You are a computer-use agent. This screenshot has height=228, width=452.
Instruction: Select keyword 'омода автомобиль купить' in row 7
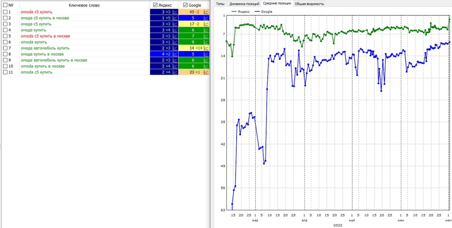point(45,48)
